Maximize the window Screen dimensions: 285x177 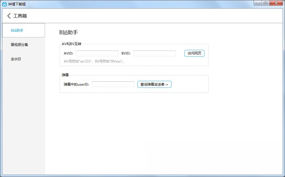pyautogui.click(x=265, y=3)
